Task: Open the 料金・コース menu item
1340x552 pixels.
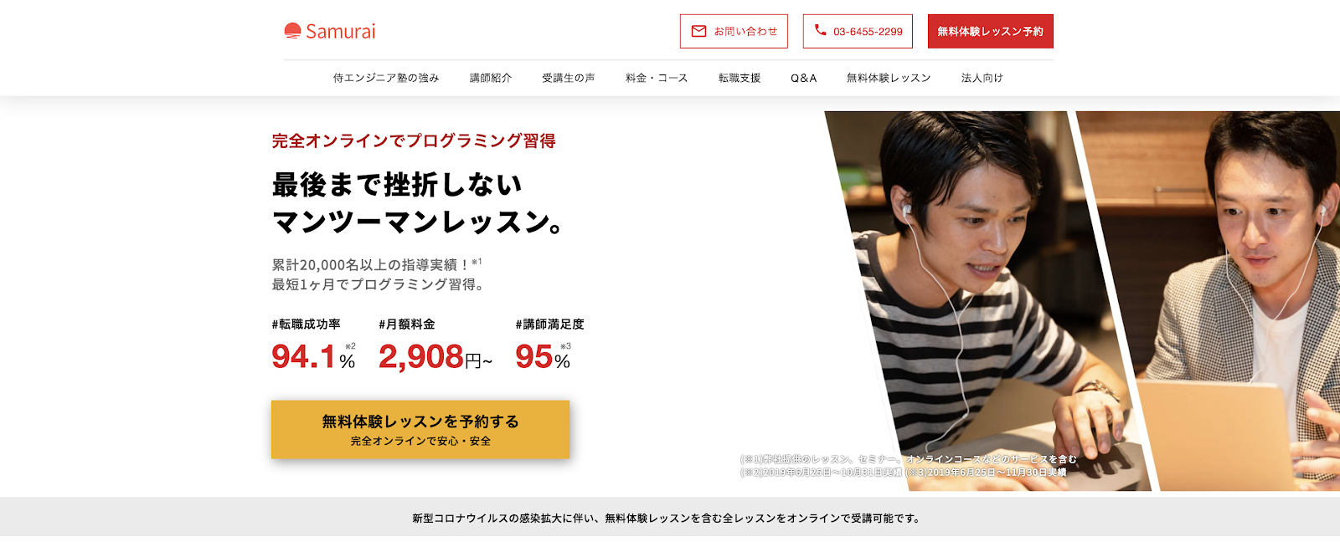Action: 657,78
